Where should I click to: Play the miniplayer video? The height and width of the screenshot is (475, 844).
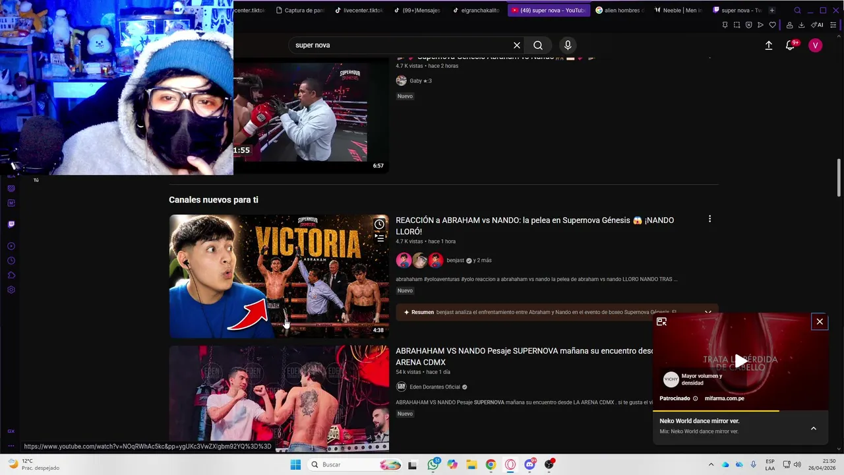(741, 361)
